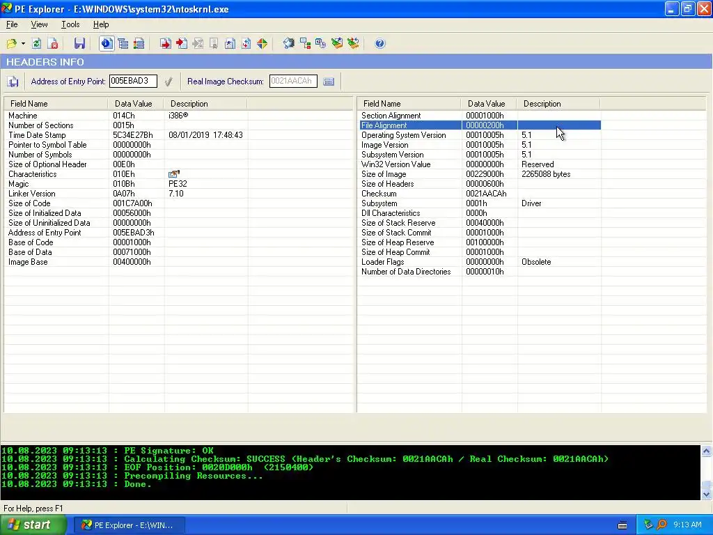Image resolution: width=713 pixels, height=535 pixels.
Task: Open the Help menu
Action: click(x=101, y=24)
